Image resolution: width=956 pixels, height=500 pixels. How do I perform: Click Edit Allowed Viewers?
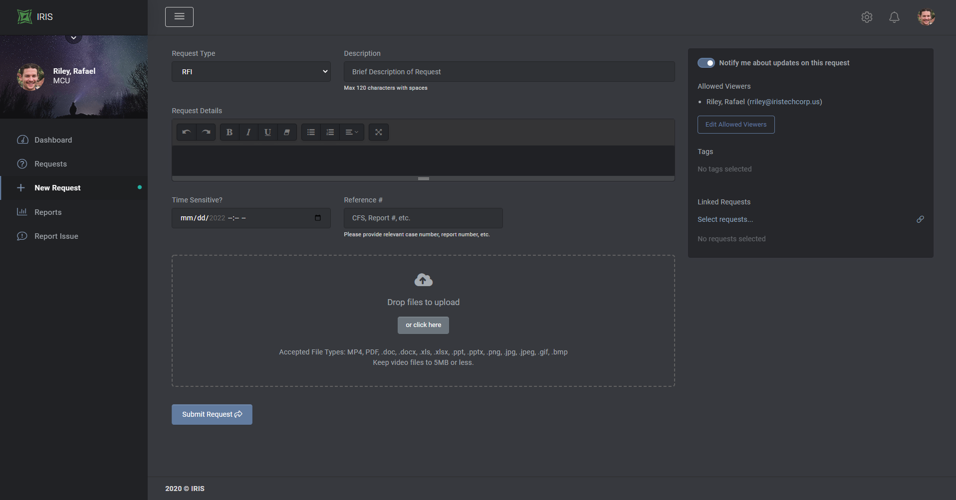coord(736,124)
